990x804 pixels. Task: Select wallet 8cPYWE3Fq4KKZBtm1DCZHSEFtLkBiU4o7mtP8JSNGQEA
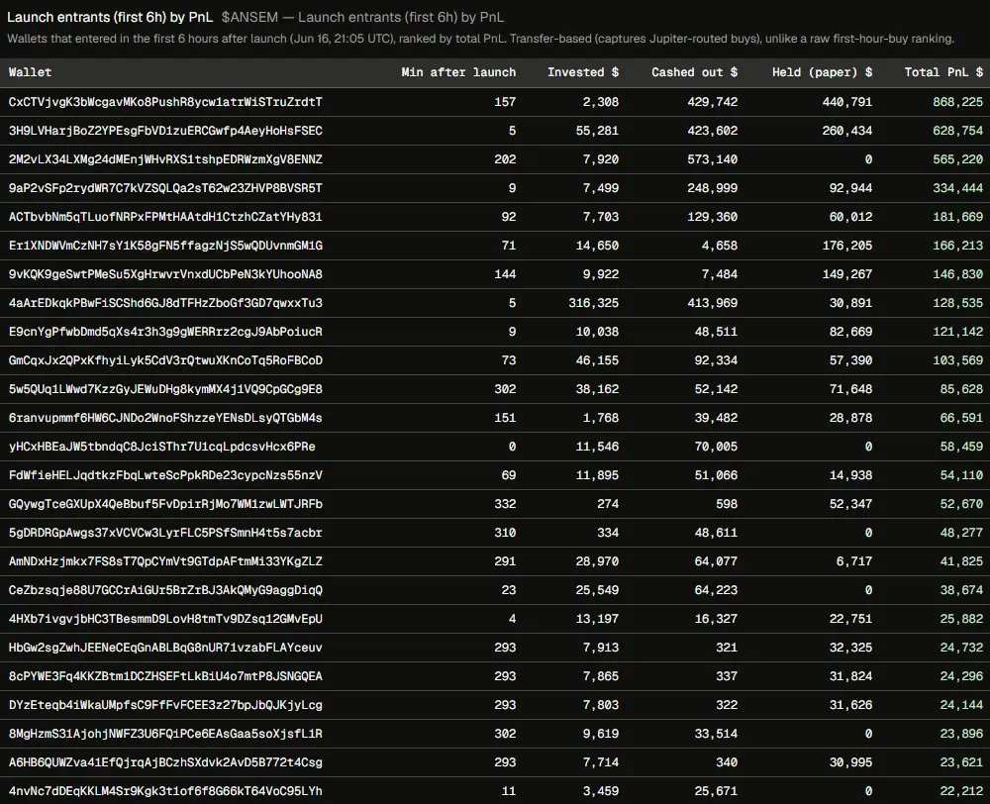[165, 676]
